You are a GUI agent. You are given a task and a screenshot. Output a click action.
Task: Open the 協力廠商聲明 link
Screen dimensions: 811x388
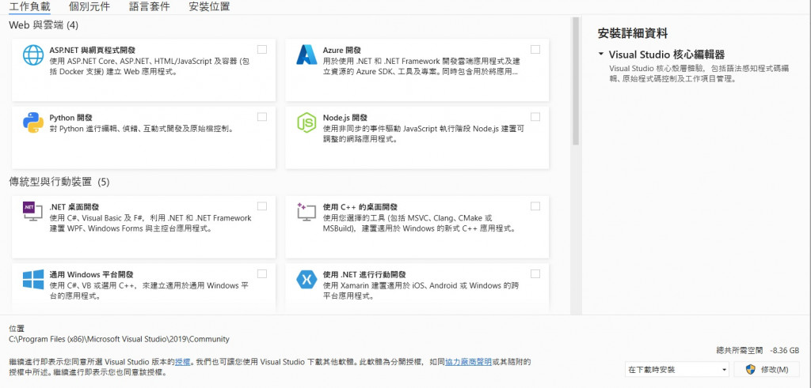click(469, 362)
